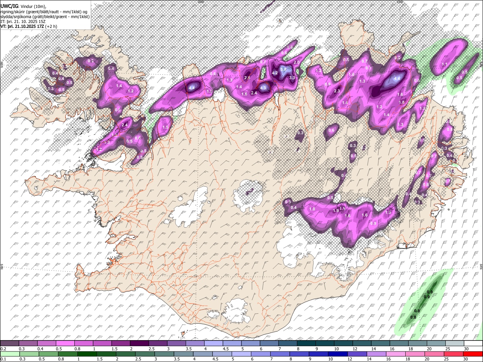Click the UWC/IG title text
The image size is (483, 362).
click(9, 6)
